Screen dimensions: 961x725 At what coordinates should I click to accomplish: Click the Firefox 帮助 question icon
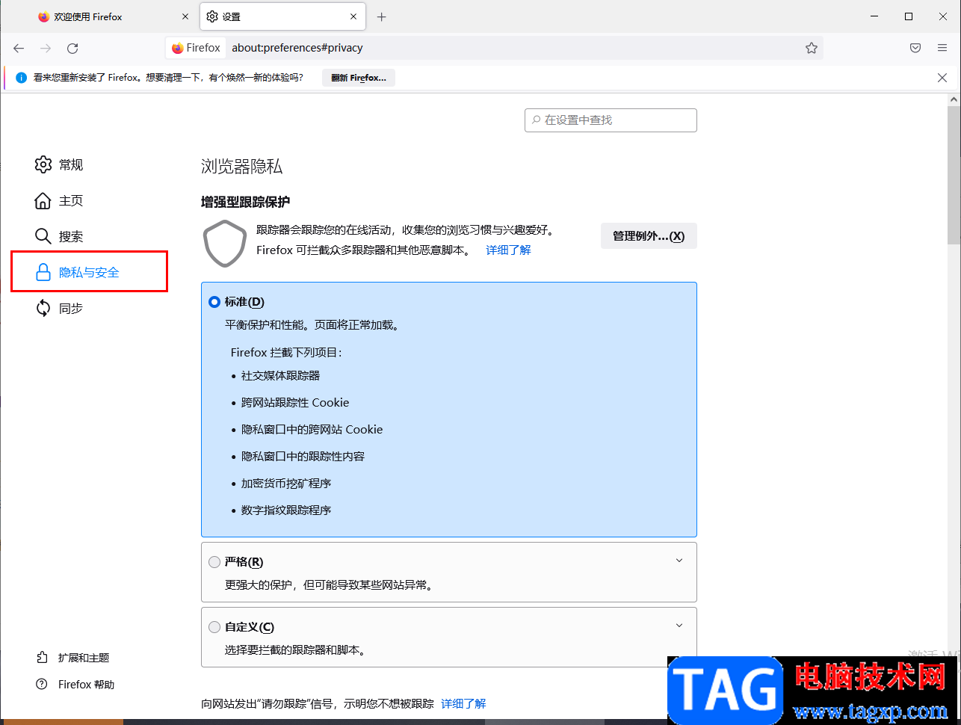tap(42, 685)
